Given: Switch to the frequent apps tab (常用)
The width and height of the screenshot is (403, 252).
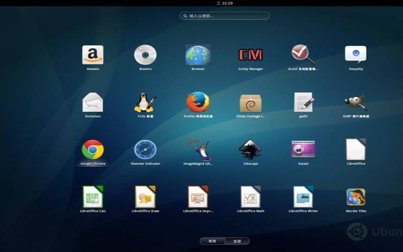Looking at the screenshot, I should click(212, 241).
